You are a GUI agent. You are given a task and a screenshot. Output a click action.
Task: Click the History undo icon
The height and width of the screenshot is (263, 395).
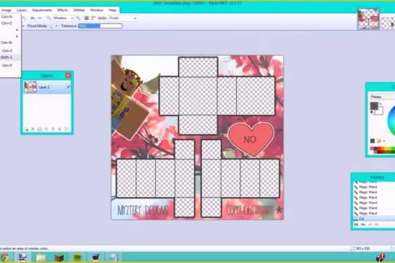(363, 225)
